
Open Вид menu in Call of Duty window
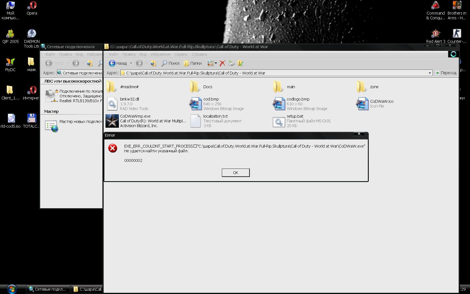143,54
